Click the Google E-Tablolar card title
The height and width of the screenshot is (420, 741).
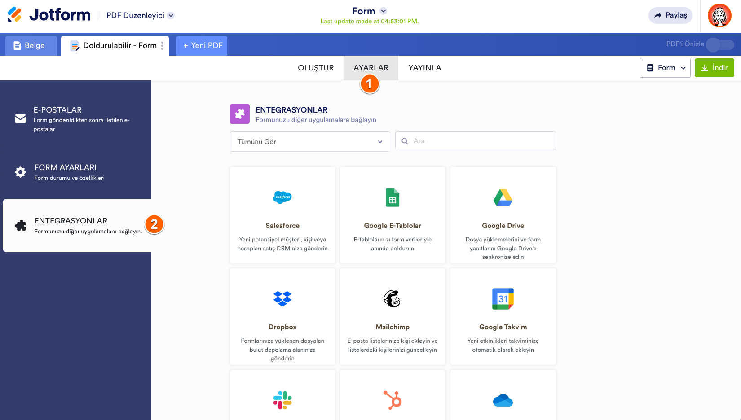point(393,226)
